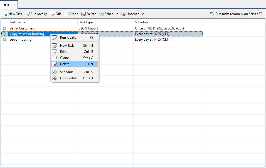Choose Run locally F5 from context menu

coord(75,38)
